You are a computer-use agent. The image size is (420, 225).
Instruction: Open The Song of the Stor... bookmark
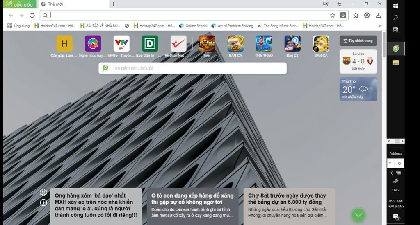pos(278,26)
